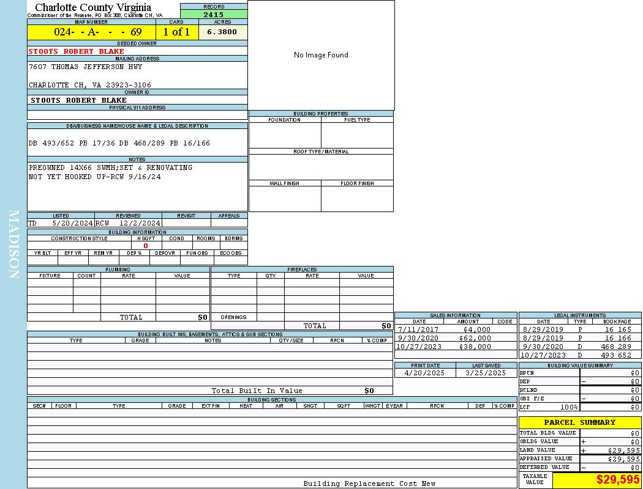Click the green record number 2415

[214, 15]
